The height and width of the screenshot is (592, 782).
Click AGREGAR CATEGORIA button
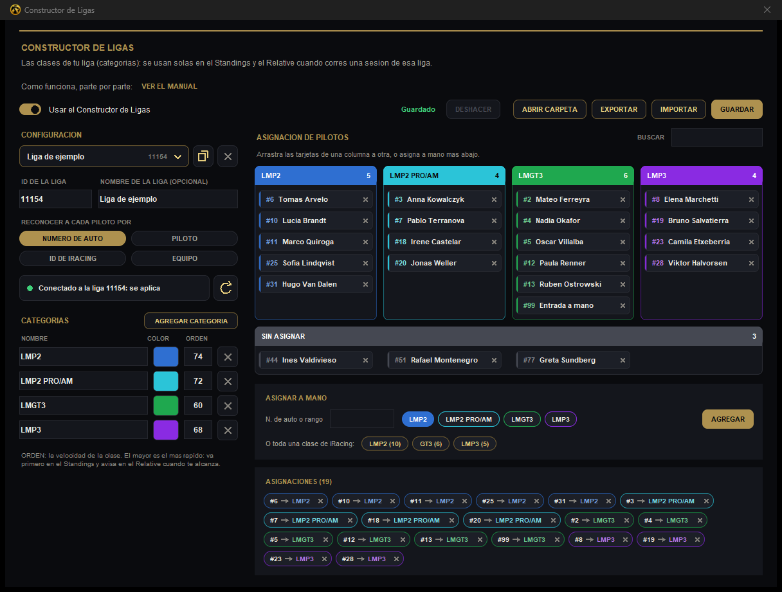pyautogui.click(x=191, y=321)
